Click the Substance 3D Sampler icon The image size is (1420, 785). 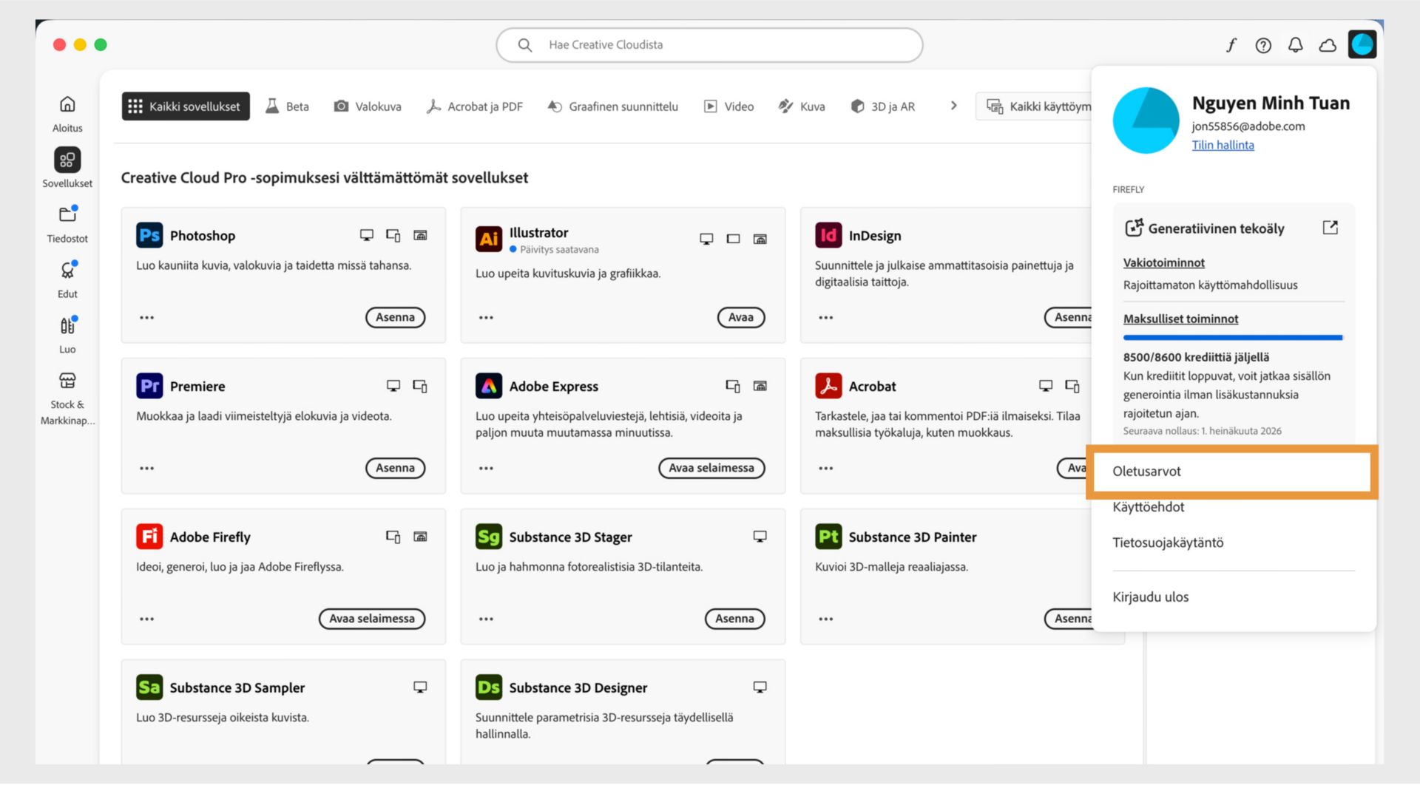[x=149, y=687]
